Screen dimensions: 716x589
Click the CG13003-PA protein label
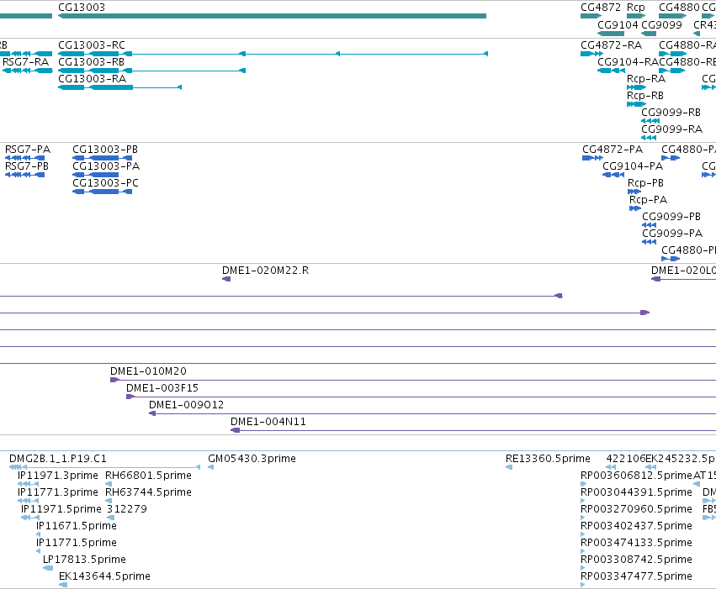coord(106,166)
